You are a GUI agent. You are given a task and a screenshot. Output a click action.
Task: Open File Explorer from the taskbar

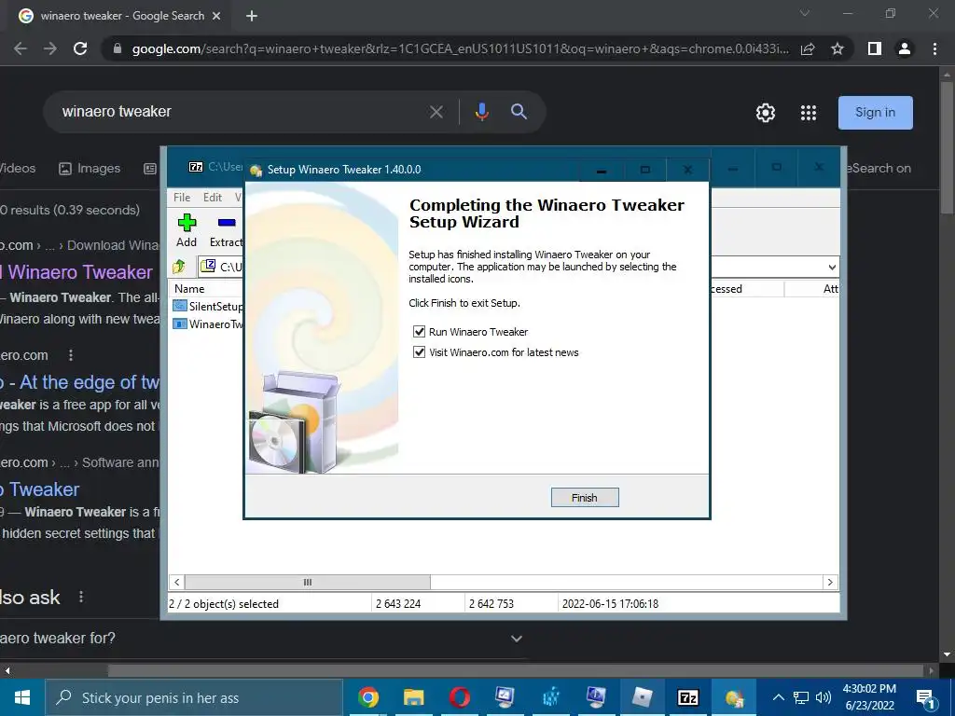413,697
